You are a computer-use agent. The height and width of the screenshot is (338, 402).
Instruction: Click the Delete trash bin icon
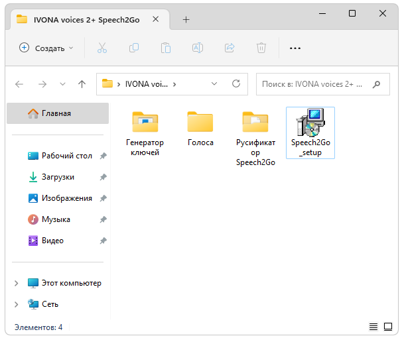tap(261, 48)
